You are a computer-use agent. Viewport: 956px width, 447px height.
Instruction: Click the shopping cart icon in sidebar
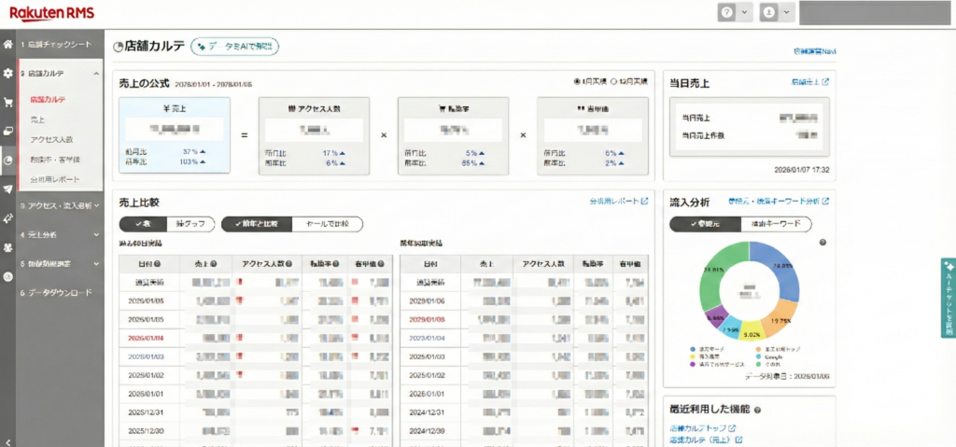click(x=8, y=103)
